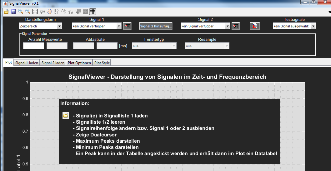Open a signal file with the folder icon
The height and width of the screenshot is (171, 331).
(6, 12)
